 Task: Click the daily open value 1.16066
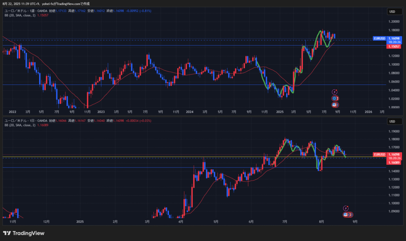61,121
